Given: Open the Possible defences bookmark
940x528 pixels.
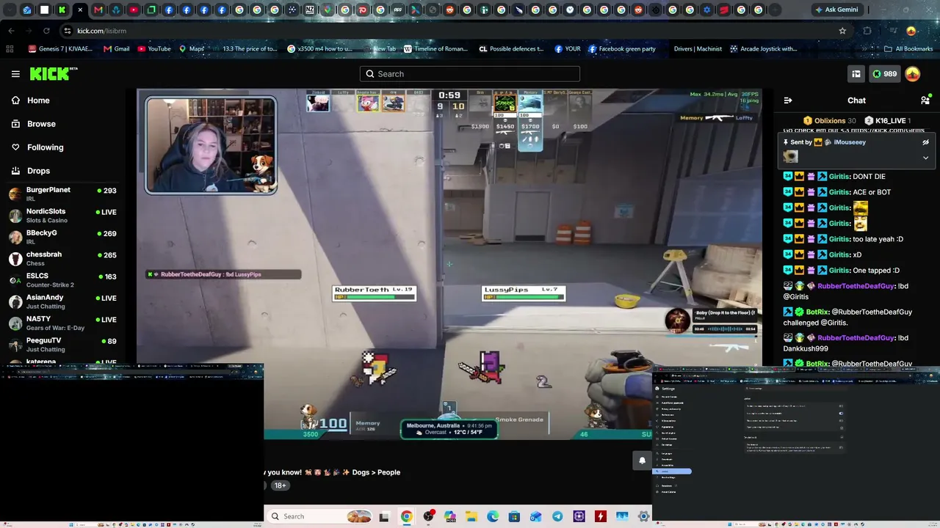Looking at the screenshot, I should [x=511, y=49].
